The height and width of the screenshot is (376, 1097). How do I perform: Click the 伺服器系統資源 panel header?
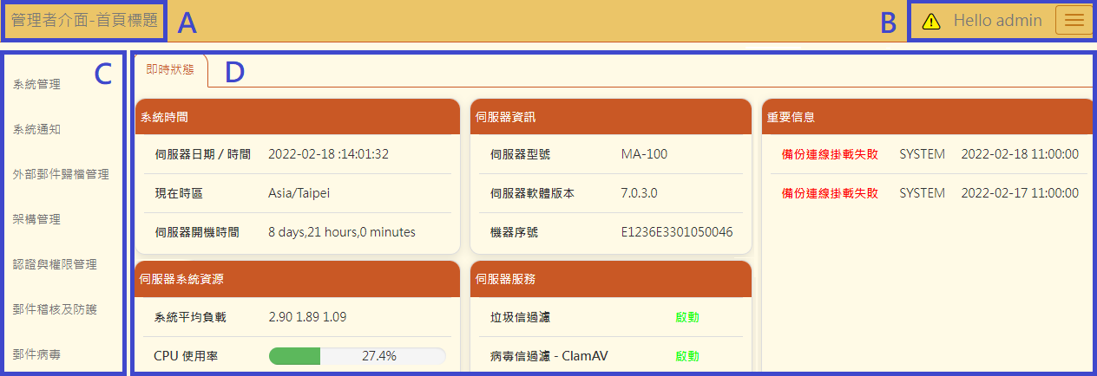[297, 279]
